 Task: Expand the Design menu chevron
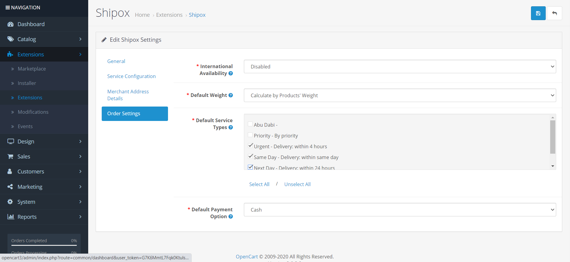tap(80, 141)
